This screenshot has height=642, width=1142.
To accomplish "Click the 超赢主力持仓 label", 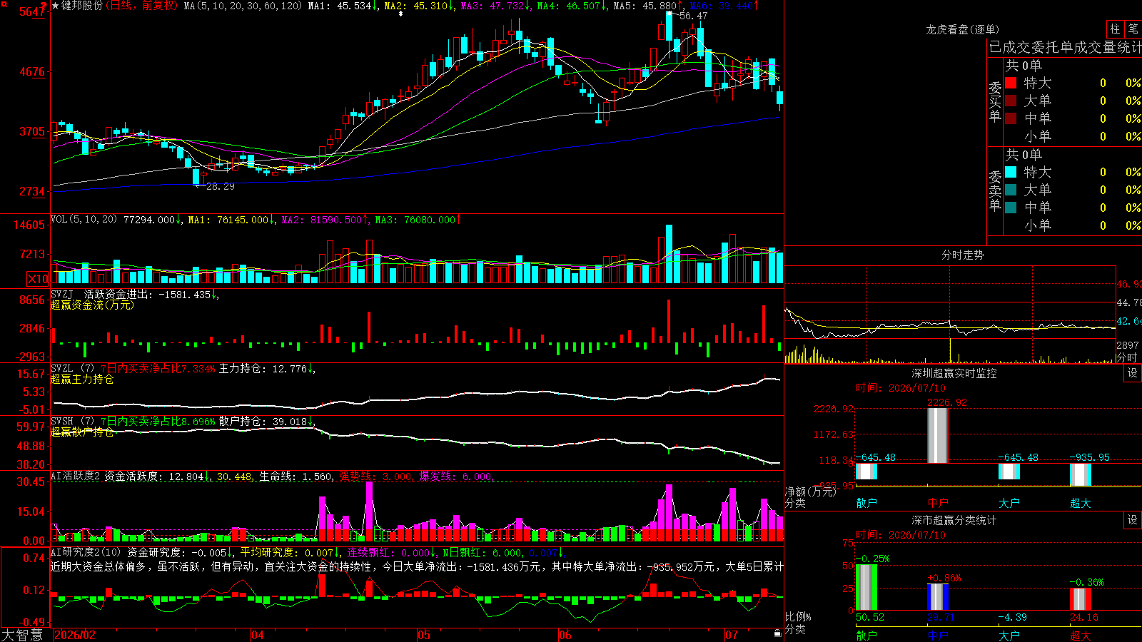I will tap(82, 379).
